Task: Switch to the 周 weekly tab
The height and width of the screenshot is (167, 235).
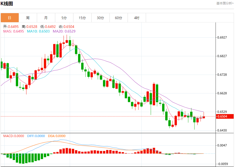Action: [x=28, y=18]
